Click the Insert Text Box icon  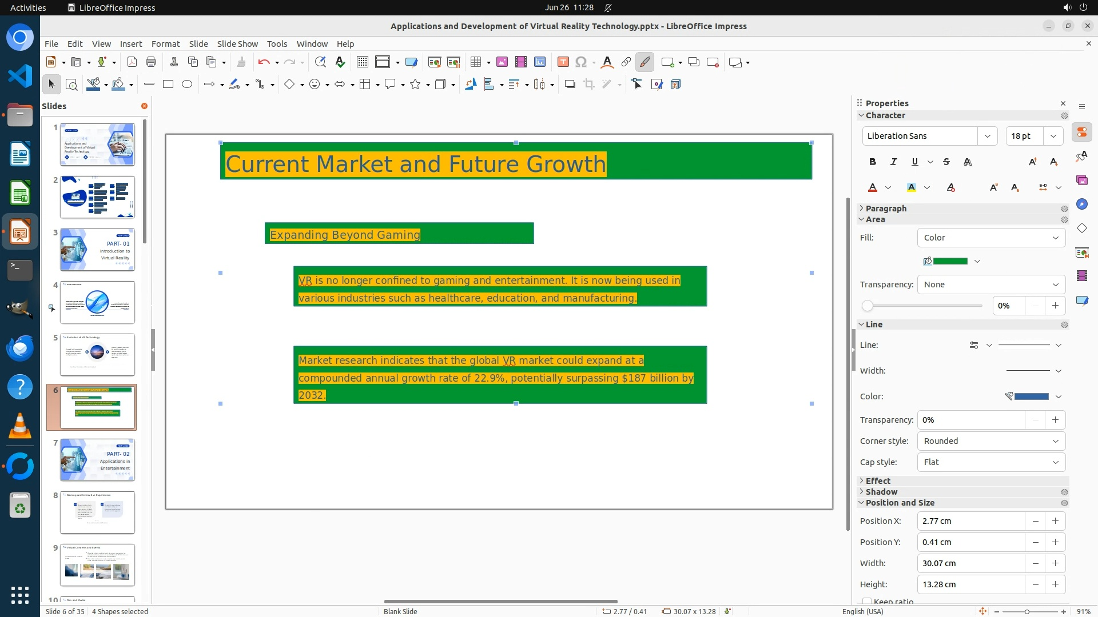click(563, 62)
